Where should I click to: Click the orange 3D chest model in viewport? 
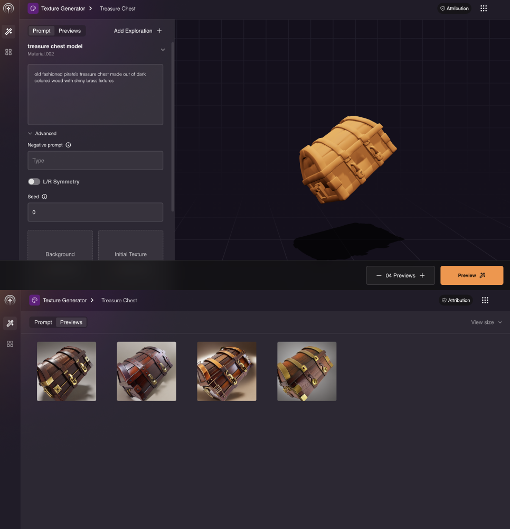(x=348, y=159)
